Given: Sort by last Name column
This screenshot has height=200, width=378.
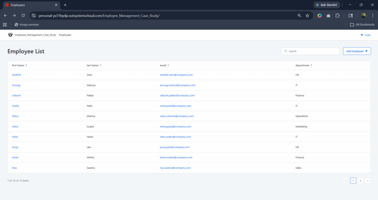Looking at the screenshot, I should [94, 65].
